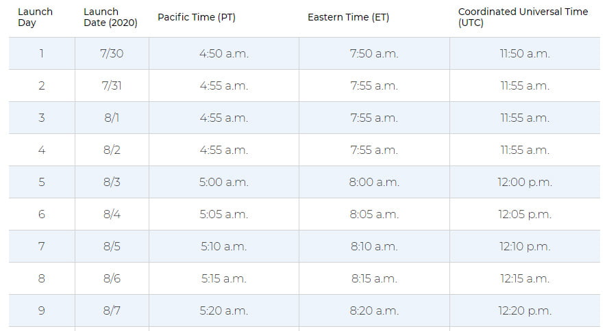The width and height of the screenshot is (607, 331).
Task: Select the 8/1 launch date cell
Action: coord(112,118)
